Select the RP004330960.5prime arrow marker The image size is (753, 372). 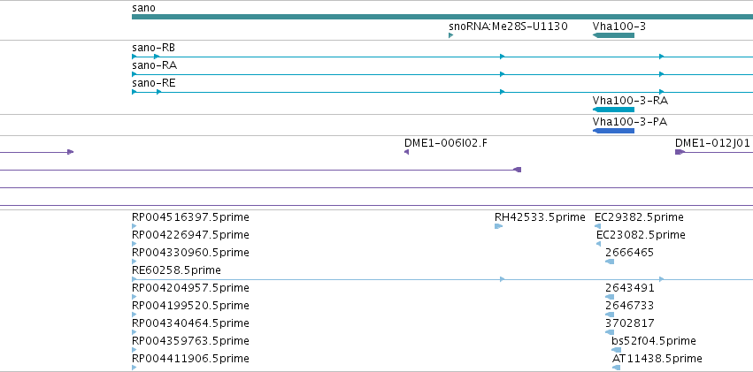coord(134,262)
